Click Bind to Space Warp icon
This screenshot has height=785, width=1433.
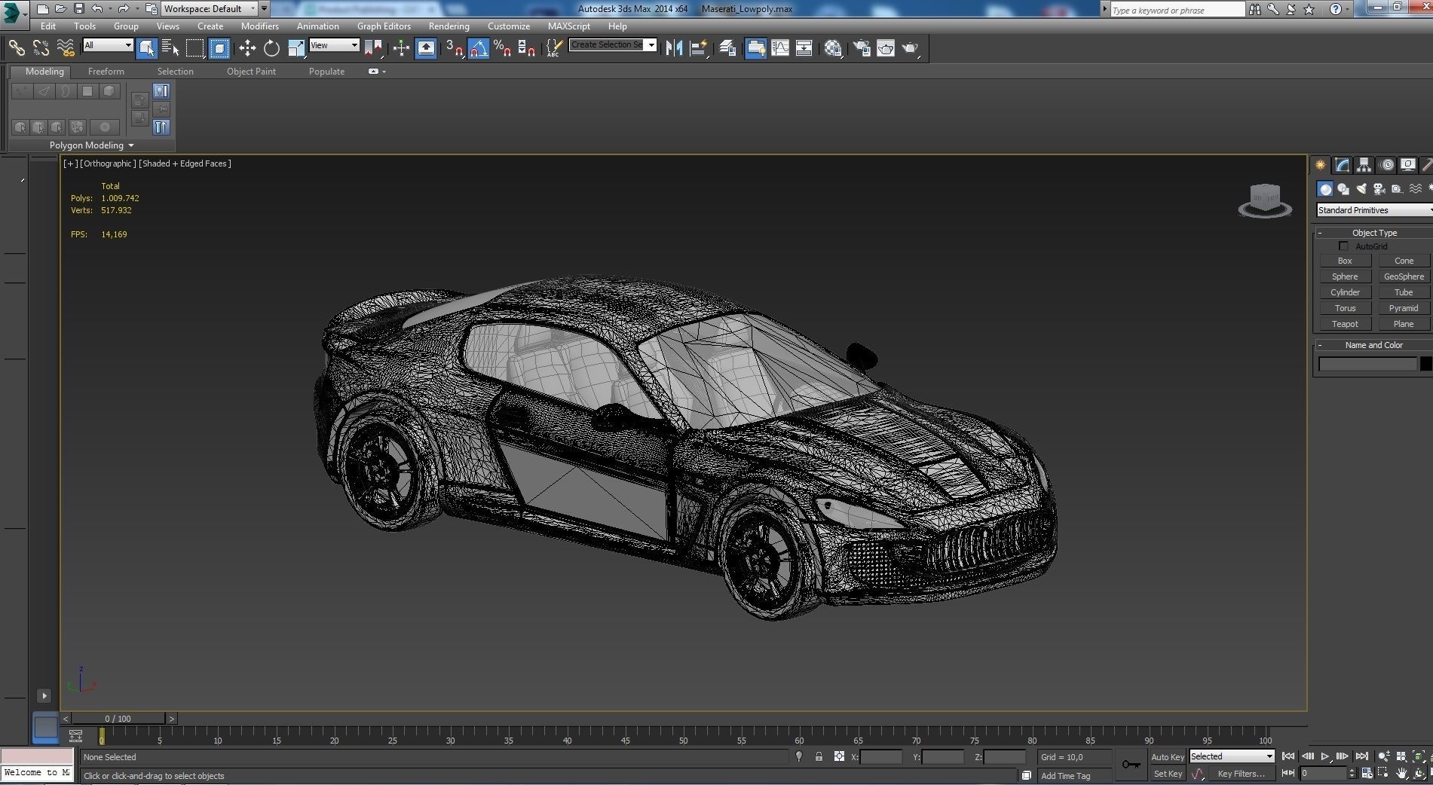point(66,48)
